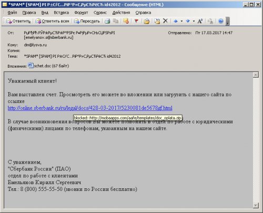Click the blue help question mark icon
This screenshot has height=213, width=263.
221,21
